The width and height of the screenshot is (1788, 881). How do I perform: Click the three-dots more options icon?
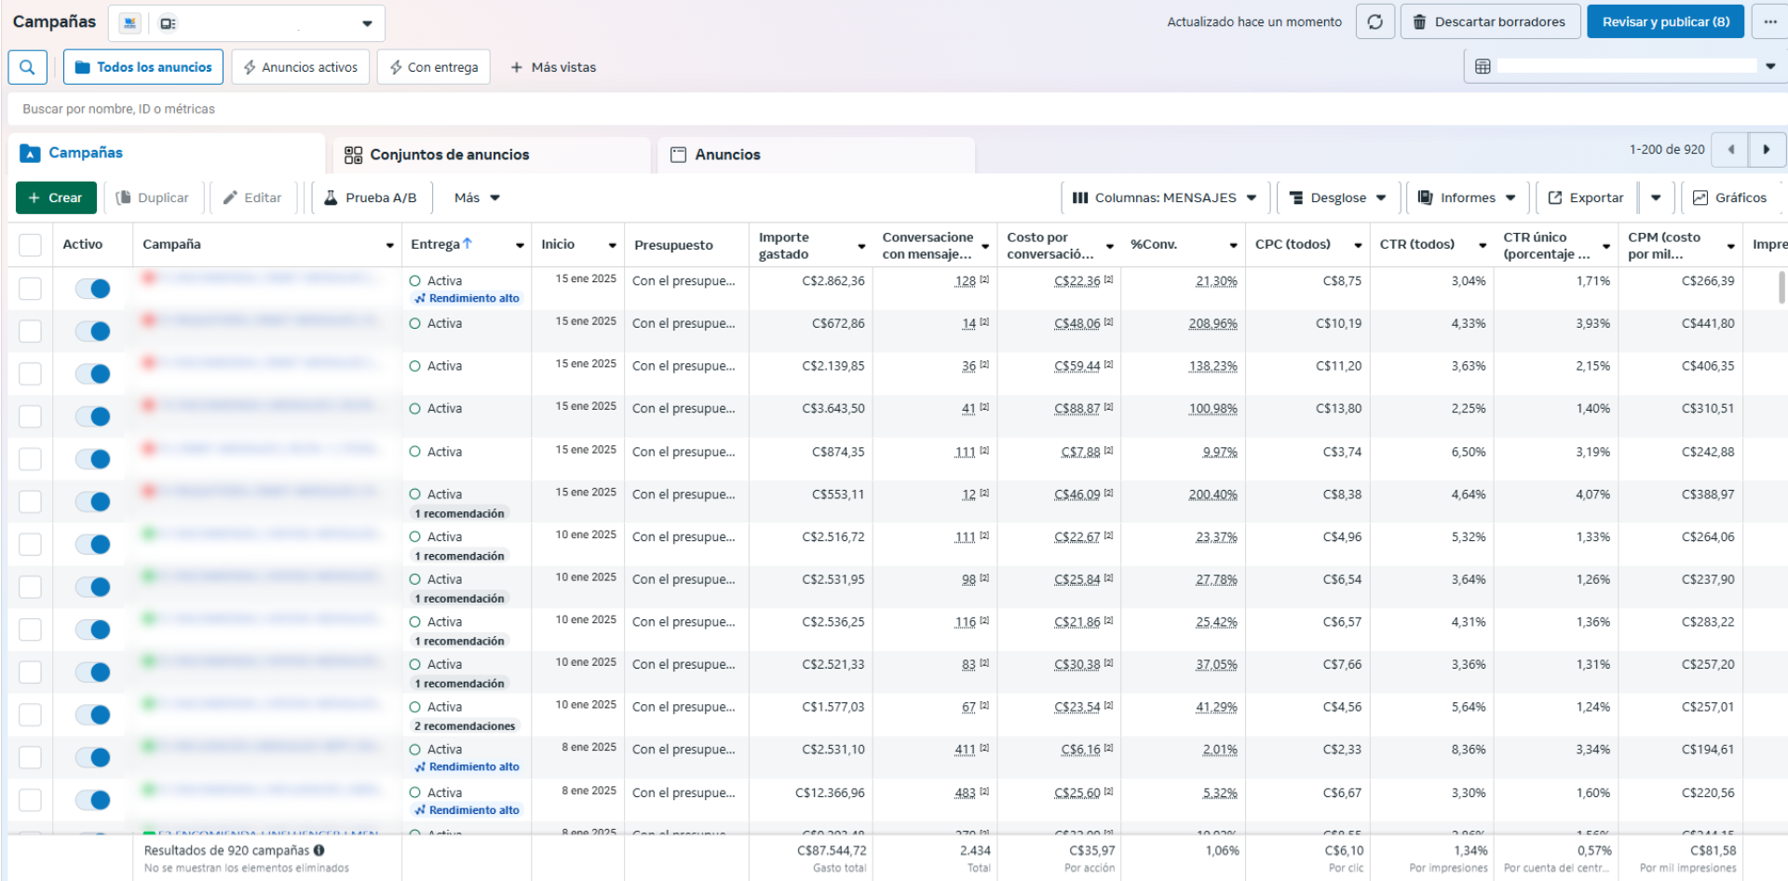[1769, 21]
